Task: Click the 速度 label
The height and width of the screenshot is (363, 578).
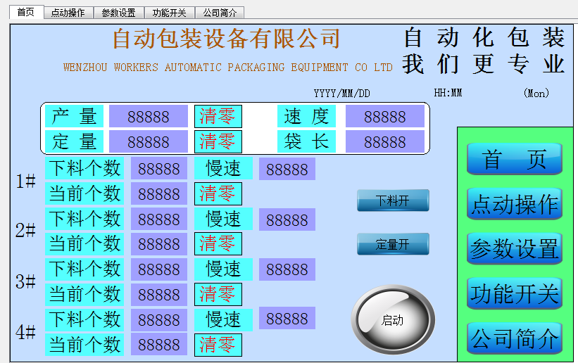Action: pyautogui.click(x=307, y=117)
